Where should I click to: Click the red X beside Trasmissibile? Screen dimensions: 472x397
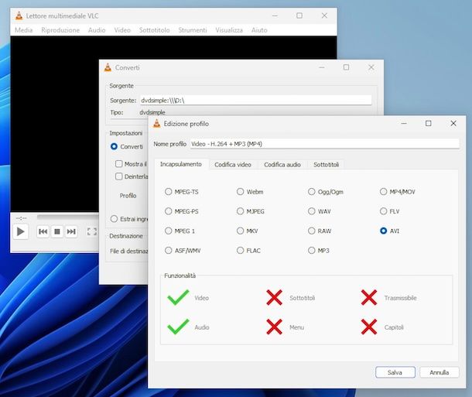click(369, 298)
